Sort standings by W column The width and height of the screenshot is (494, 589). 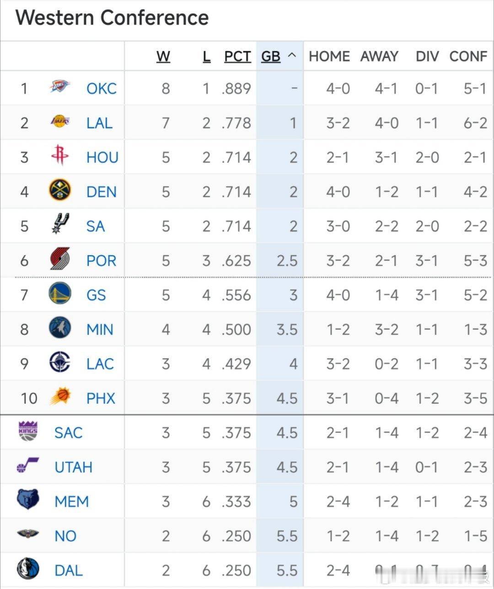163,56
